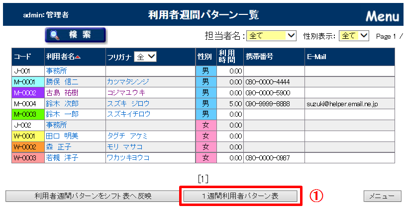Click the red sort arrow beside 利用者名
Image resolution: width=407 pixels, height=208 pixels.
click(x=78, y=57)
